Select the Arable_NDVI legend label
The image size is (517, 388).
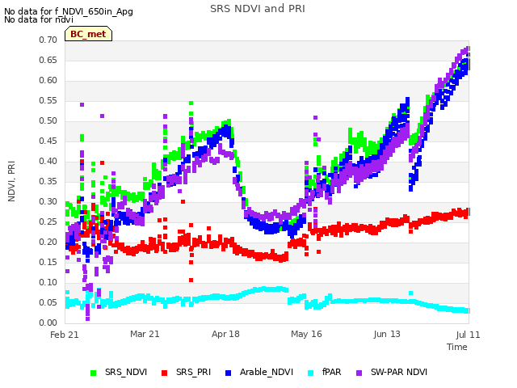click(x=267, y=372)
